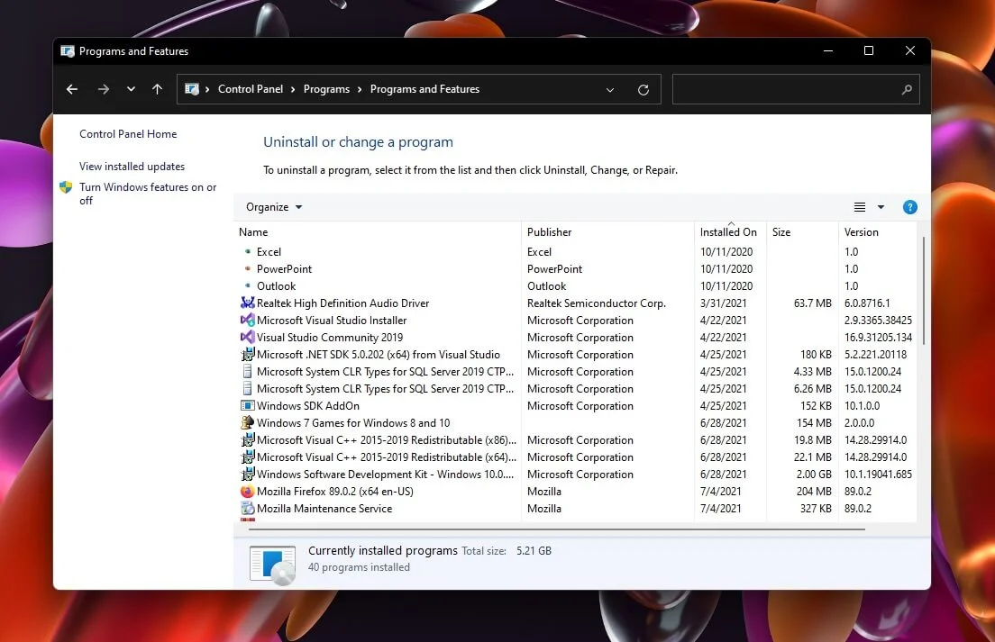Image resolution: width=995 pixels, height=642 pixels.
Task: Click the up one level arrow
Action: (158, 89)
